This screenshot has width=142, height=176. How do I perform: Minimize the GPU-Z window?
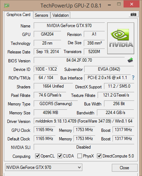pos(109,5)
